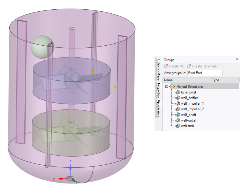This screenshot has width=243, height=190.
Task: Collapse the Named Selections tree node
Action: [x=167, y=86]
